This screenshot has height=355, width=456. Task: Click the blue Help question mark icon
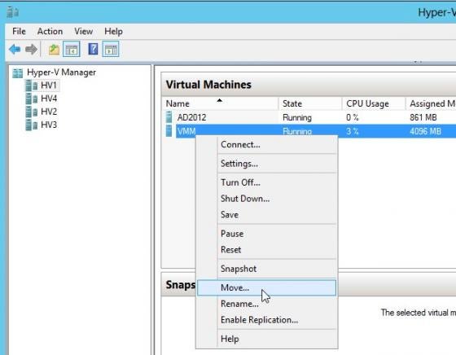click(93, 49)
